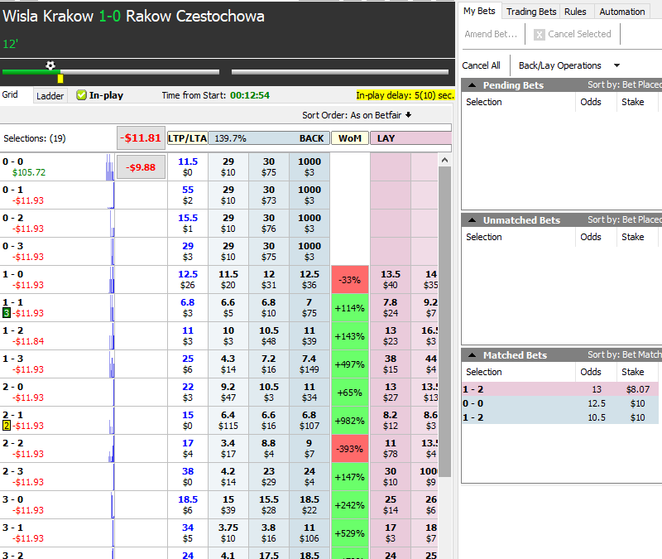Collapse the Pending Bets section
The height and width of the screenshot is (559, 662).
pyautogui.click(x=471, y=84)
